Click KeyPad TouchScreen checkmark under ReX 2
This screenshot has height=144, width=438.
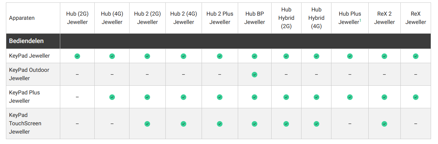click(x=384, y=124)
